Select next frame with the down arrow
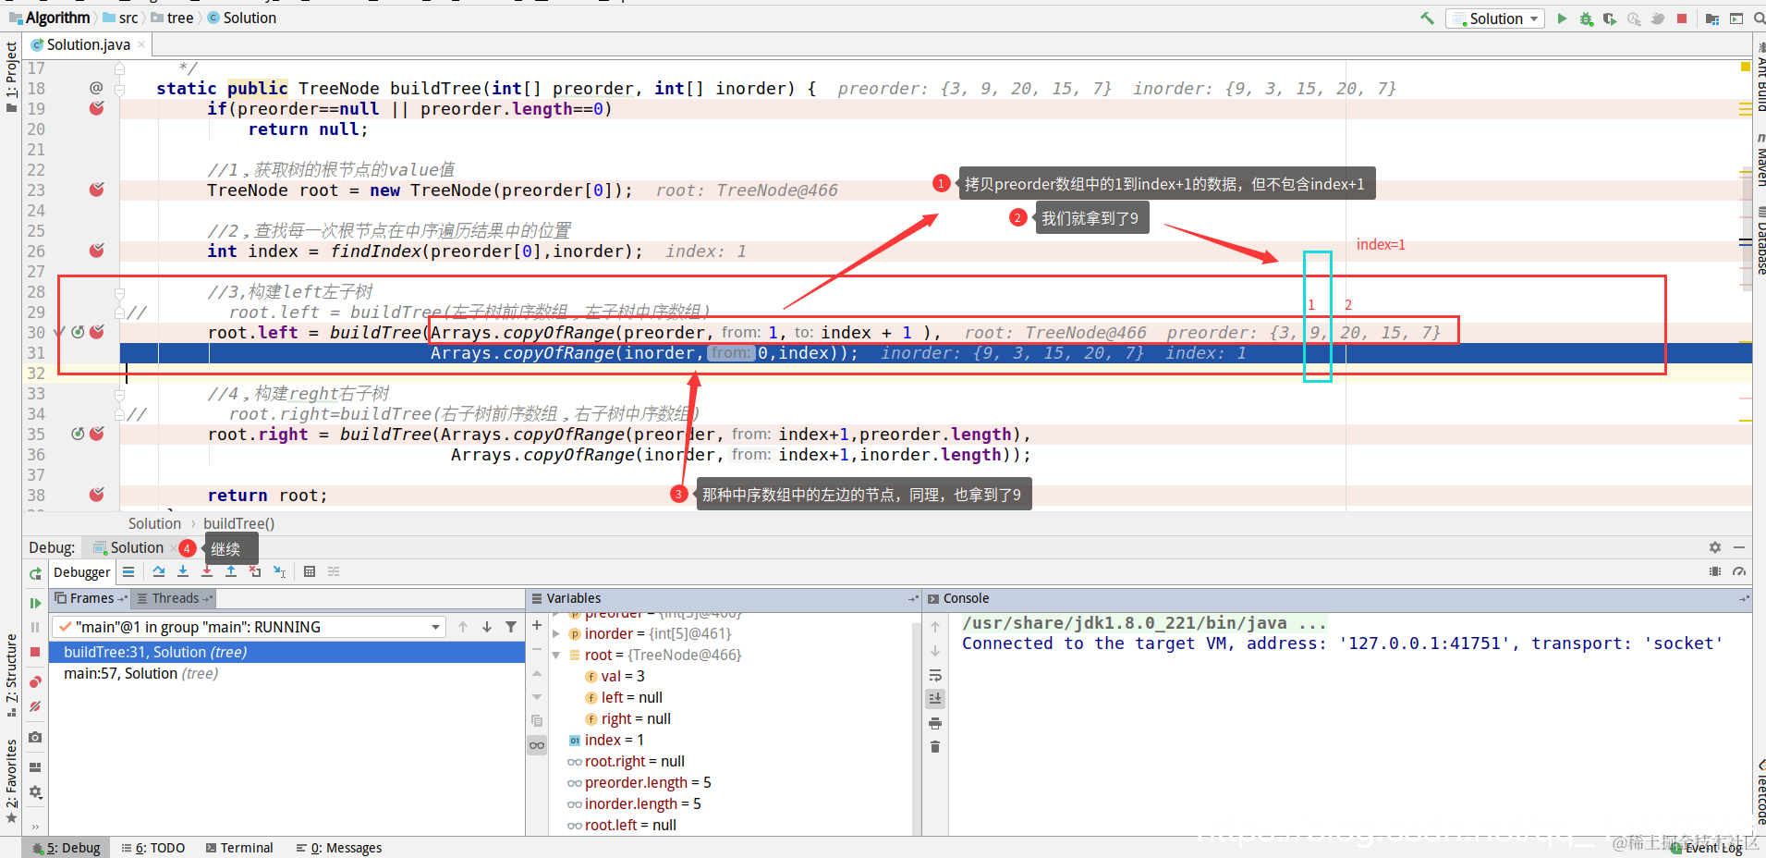The height and width of the screenshot is (858, 1766). click(487, 627)
